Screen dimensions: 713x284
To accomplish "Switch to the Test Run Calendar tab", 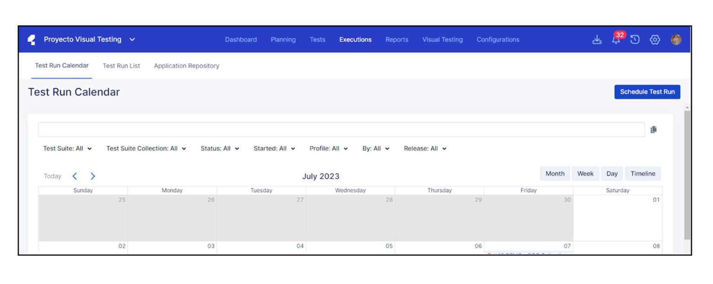I will (62, 65).
